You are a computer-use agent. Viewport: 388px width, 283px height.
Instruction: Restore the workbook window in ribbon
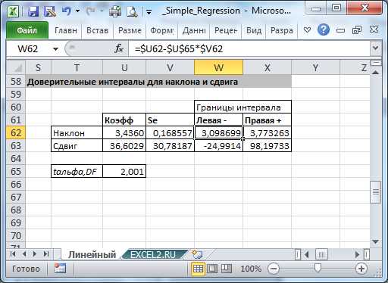357,30
